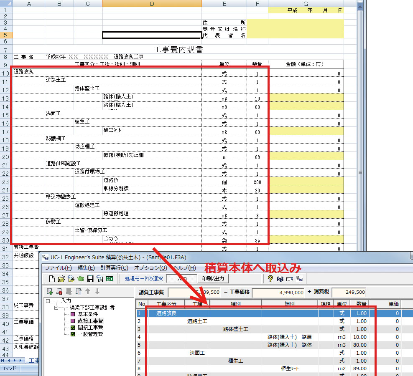This screenshot has height=376, width=413.
Task: Click yellow amount cell for 道路鋲 row
Action: pyautogui.click(x=306, y=181)
